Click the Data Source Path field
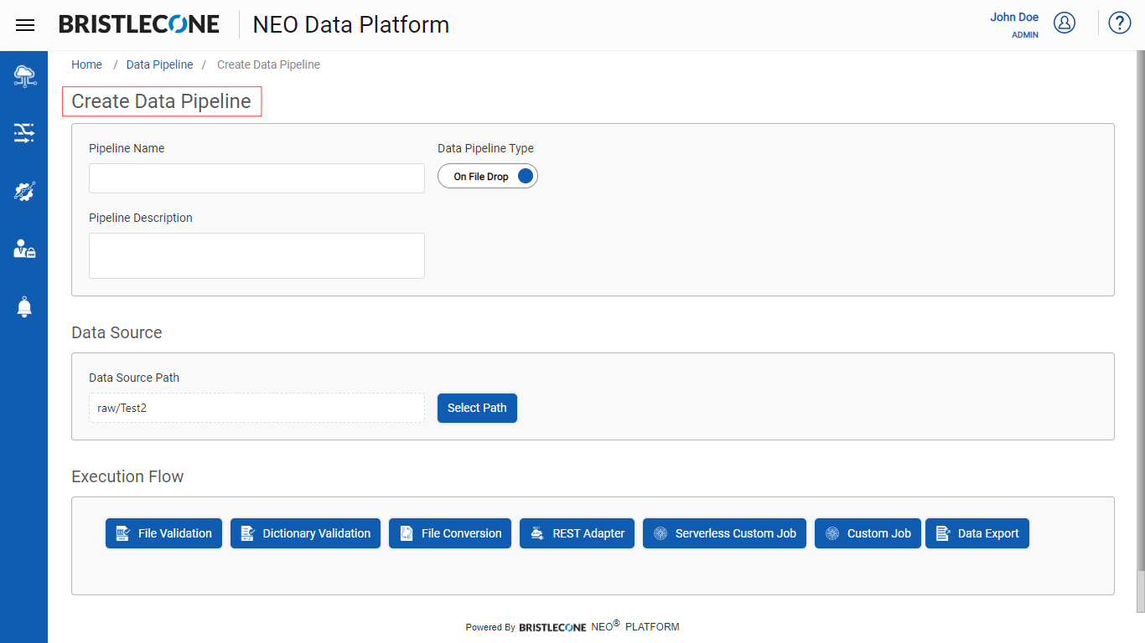 256,408
